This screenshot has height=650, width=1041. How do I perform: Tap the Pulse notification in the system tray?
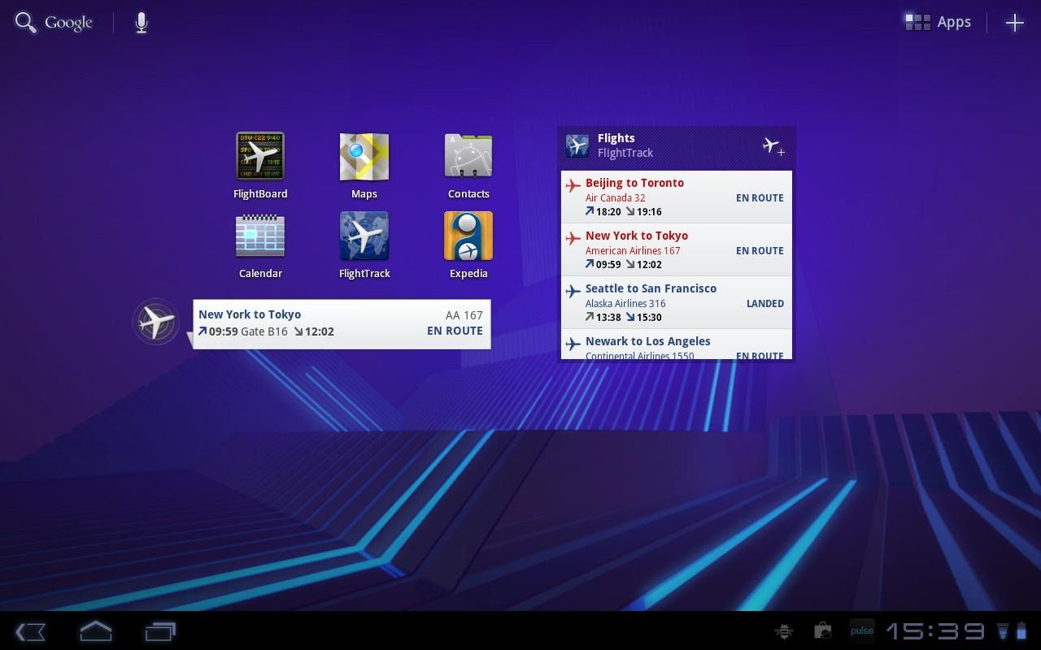861,630
